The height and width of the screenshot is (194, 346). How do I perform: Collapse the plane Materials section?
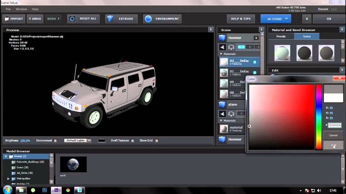click(221, 121)
